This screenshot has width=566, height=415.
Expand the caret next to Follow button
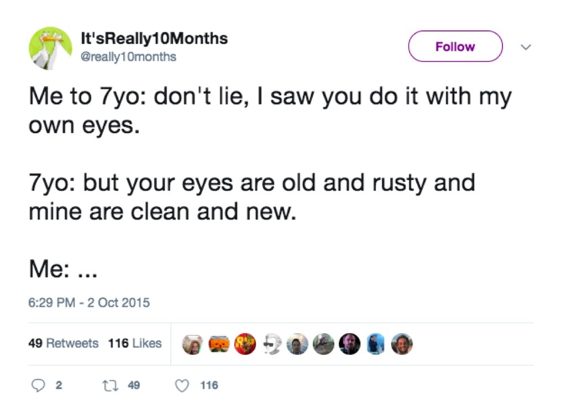coord(526,47)
